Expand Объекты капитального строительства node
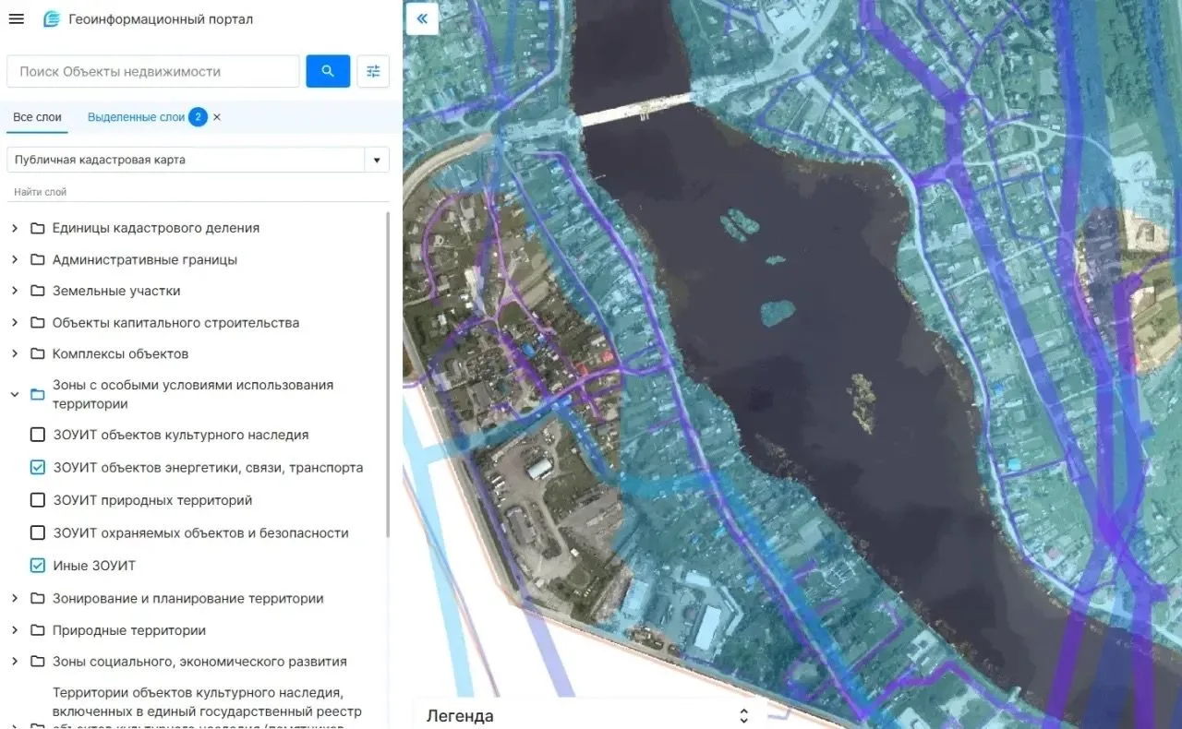The height and width of the screenshot is (729, 1182). [x=15, y=322]
